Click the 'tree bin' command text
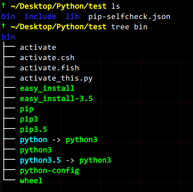This screenshot has width=193, height=192. pos(129,27)
